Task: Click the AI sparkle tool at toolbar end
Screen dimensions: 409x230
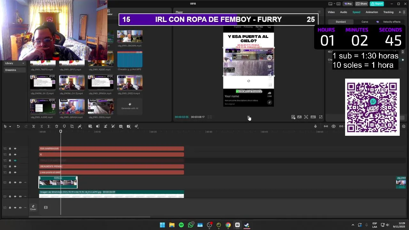Action: pyautogui.click(x=136, y=126)
